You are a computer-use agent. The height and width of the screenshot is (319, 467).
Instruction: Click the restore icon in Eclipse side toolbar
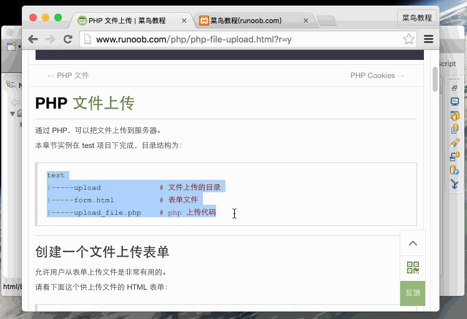(x=455, y=89)
